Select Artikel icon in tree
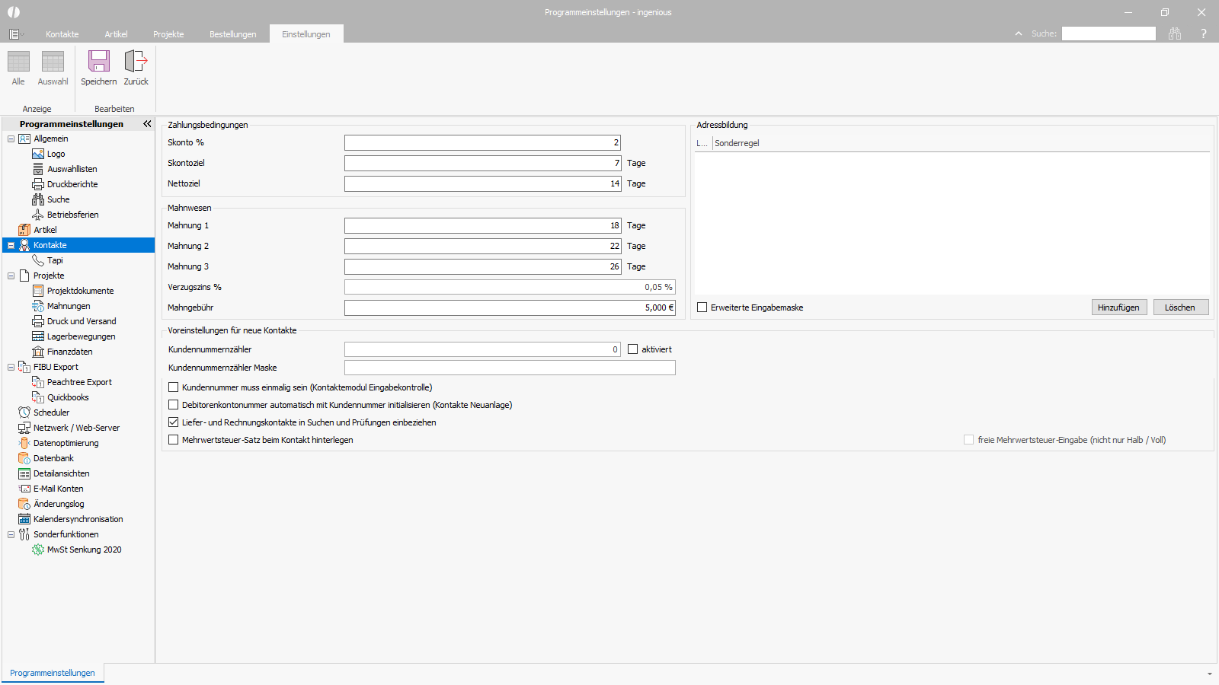Image resolution: width=1219 pixels, height=685 pixels. click(24, 230)
